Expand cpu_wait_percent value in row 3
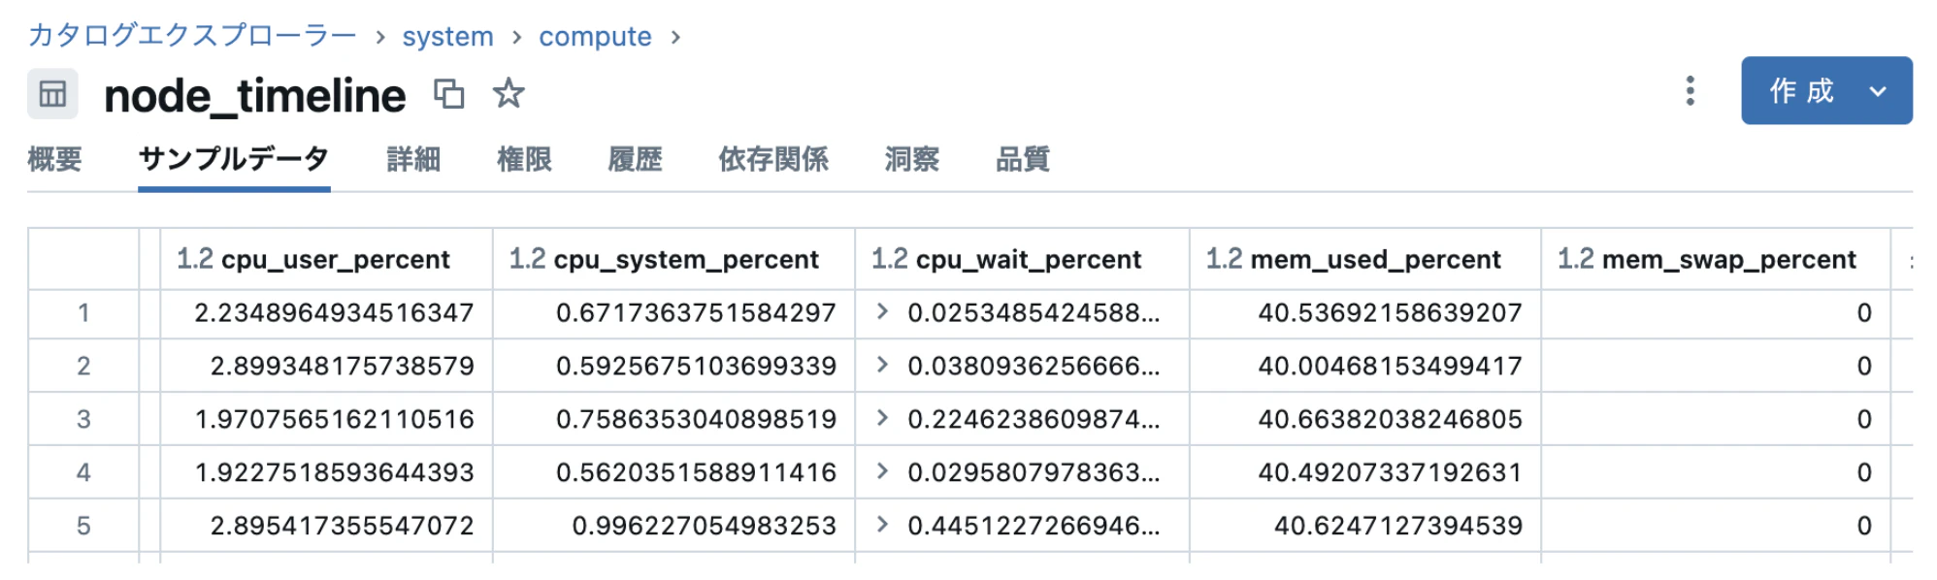The width and height of the screenshot is (1937, 580). [x=882, y=418]
